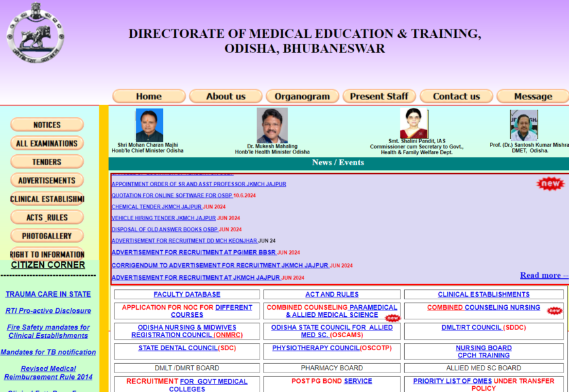The height and width of the screenshot is (392, 569).
Task: Click Shri Mohan Charan Majhi's photo
Action: 149,125
